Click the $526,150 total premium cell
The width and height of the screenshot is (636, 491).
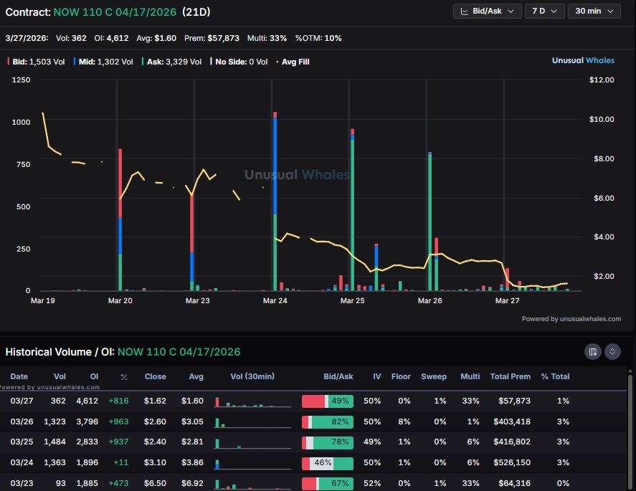pos(512,462)
